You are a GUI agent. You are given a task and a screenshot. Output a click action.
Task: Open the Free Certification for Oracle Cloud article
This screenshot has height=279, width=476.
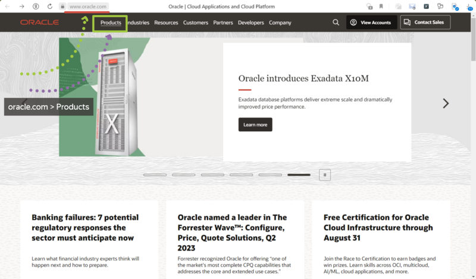point(378,227)
